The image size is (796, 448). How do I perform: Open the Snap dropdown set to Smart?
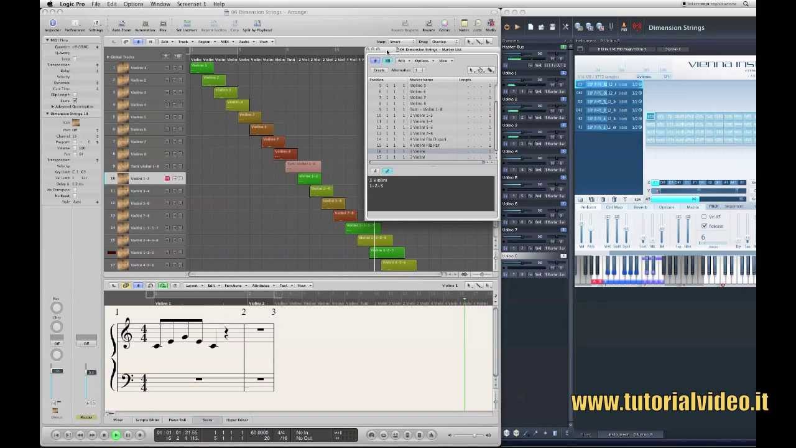coord(401,42)
